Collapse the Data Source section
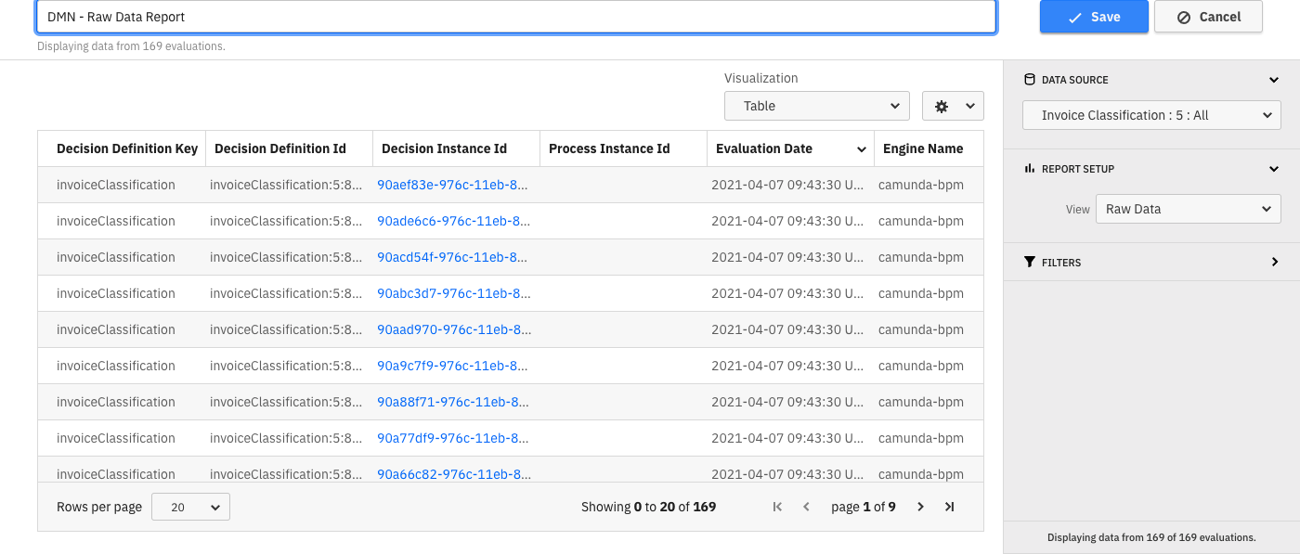 1273,80
